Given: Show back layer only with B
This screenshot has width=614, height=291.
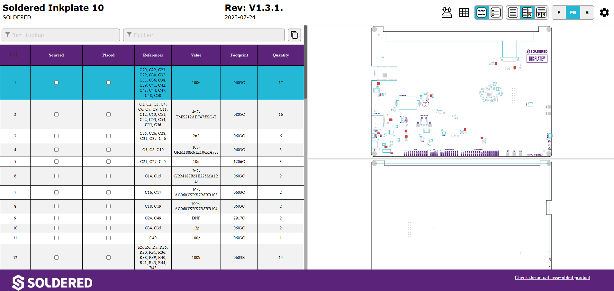Looking at the screenshot, I should click(x=587, y=13).
